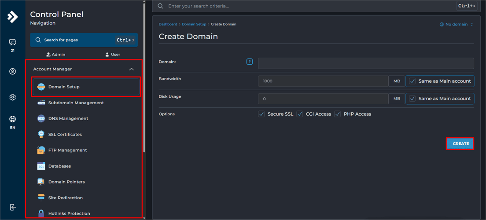The height and width of the screenshot is (220, 486).
Task: Click the logout icon at bottom left
Action: (x=12, y=207)
